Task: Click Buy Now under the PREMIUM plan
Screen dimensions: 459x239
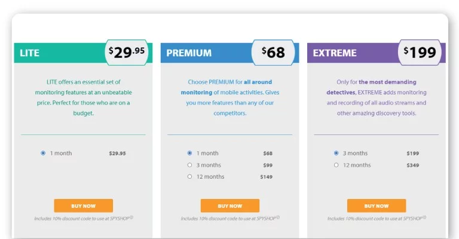Action: tap(229, 206)
